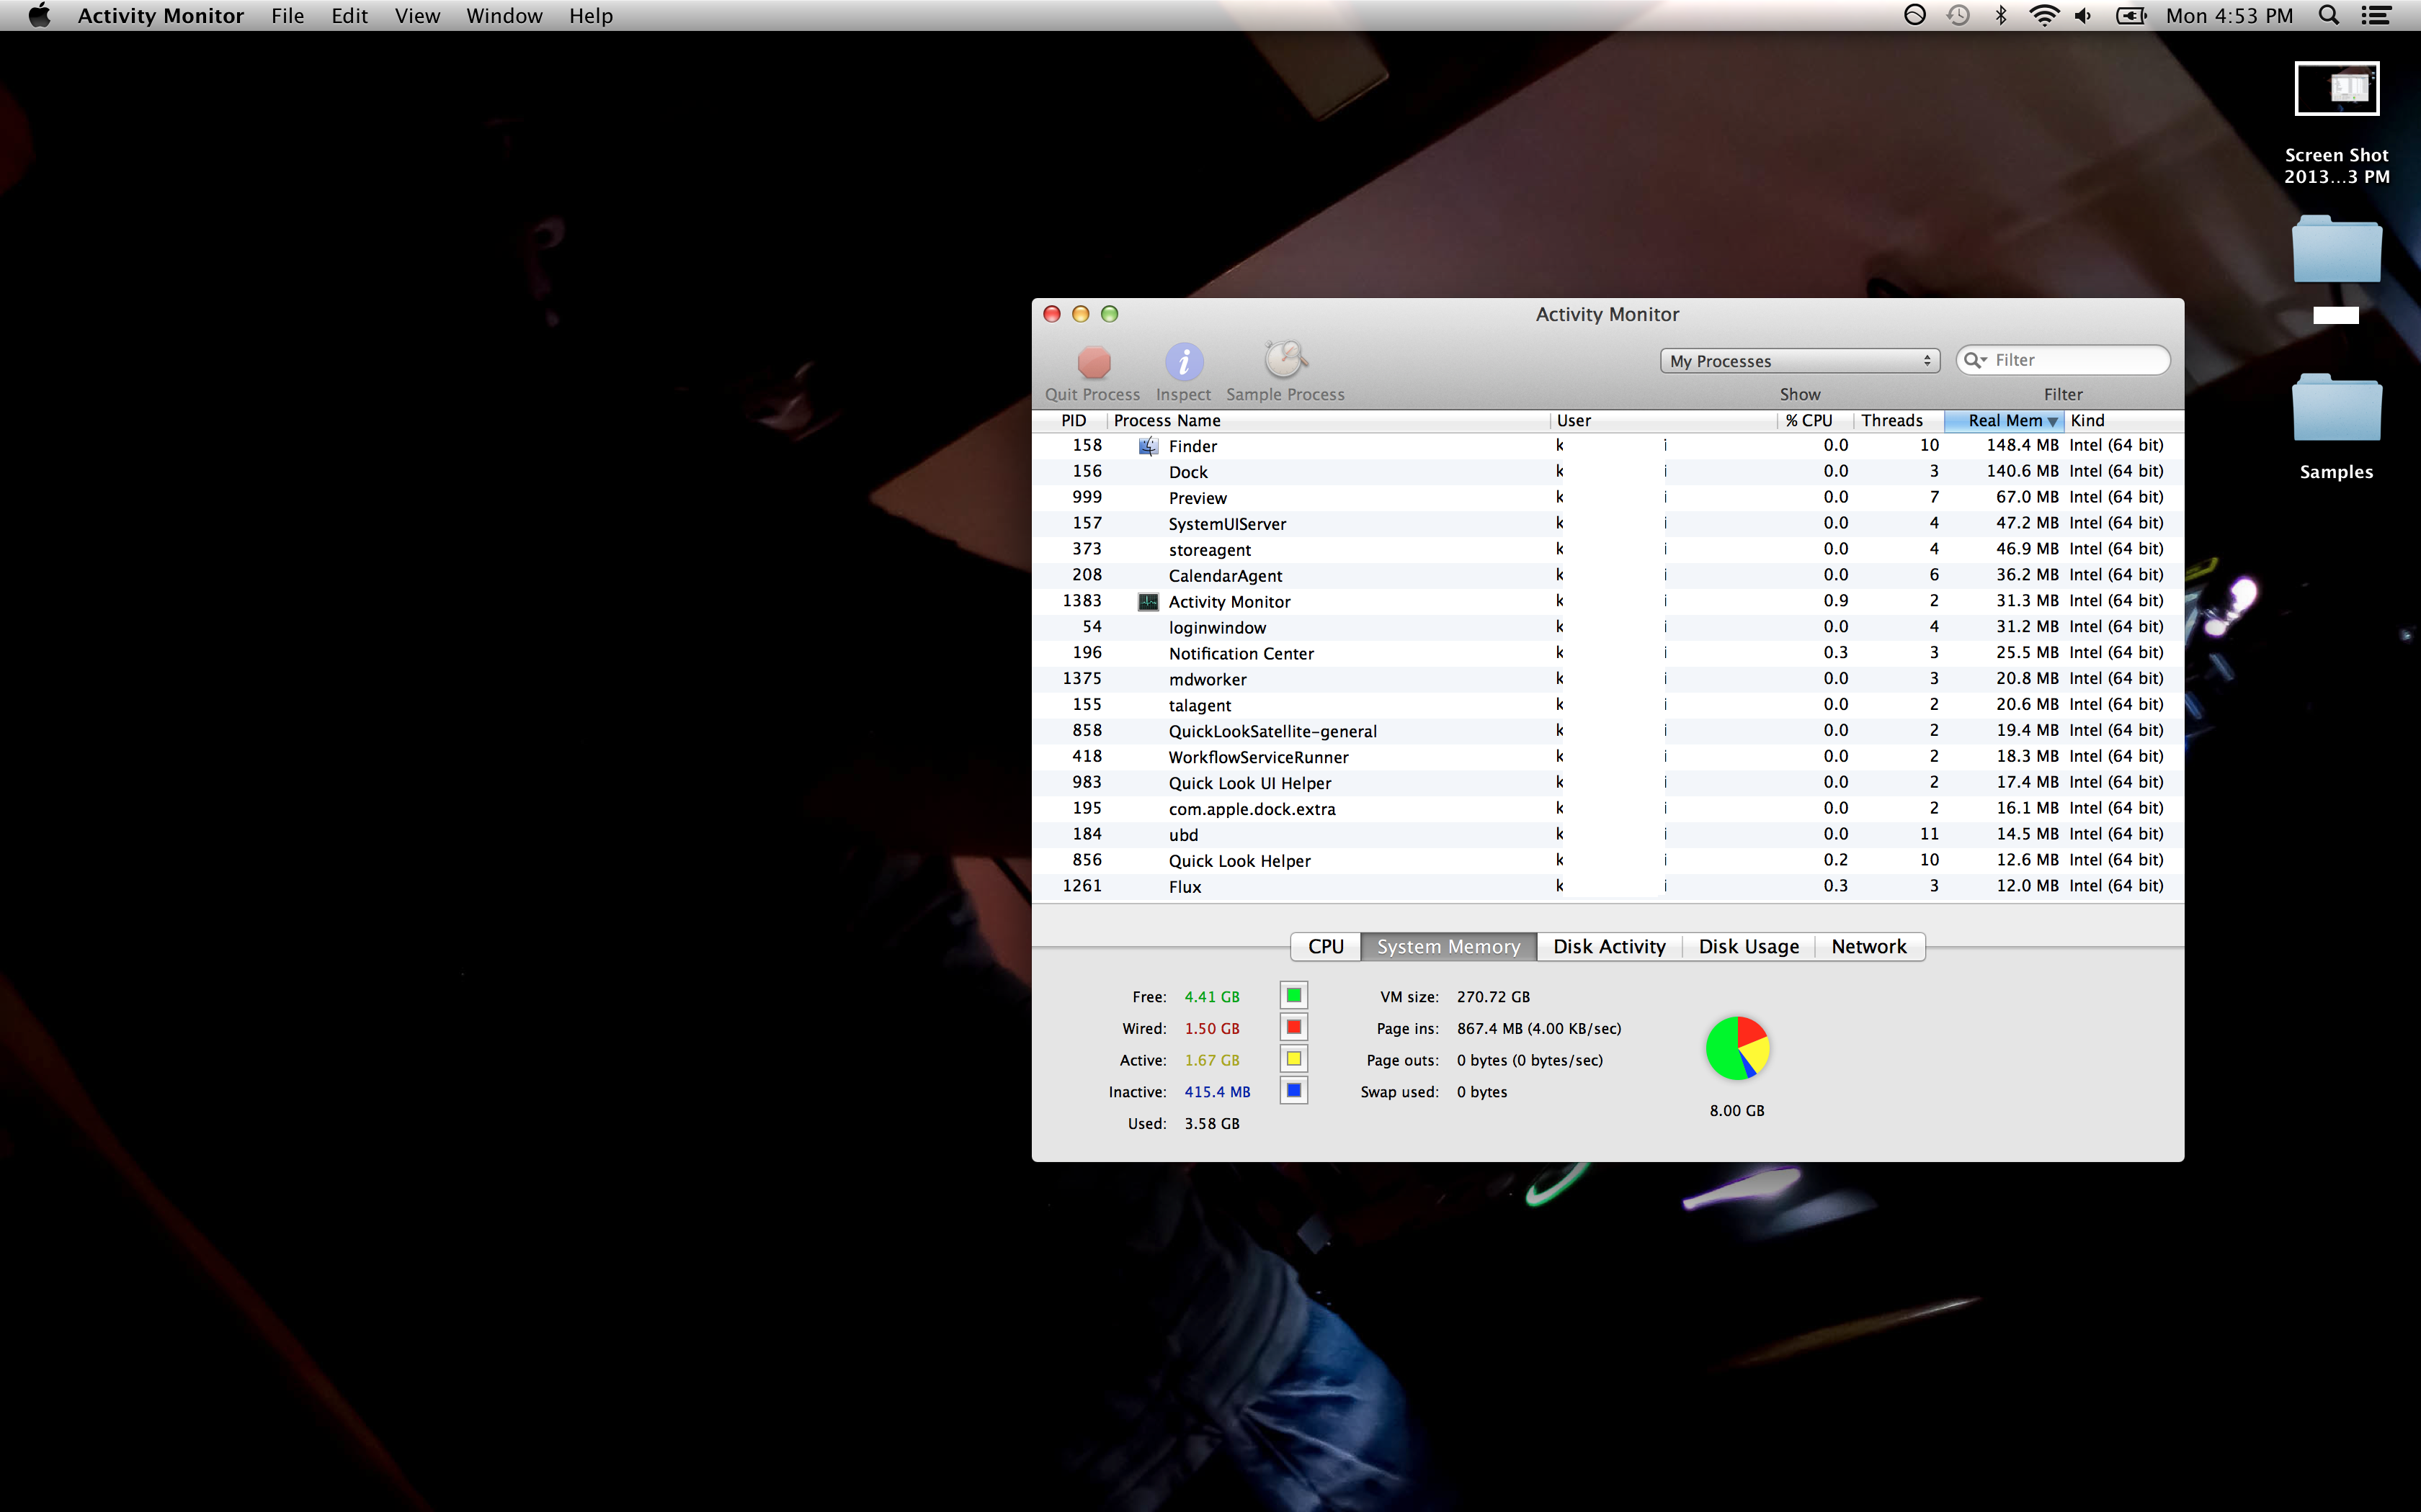Select the WorkflowServiceRunner process row
Viewport: 2421px width, 1512px height.
pos(1607,758)
